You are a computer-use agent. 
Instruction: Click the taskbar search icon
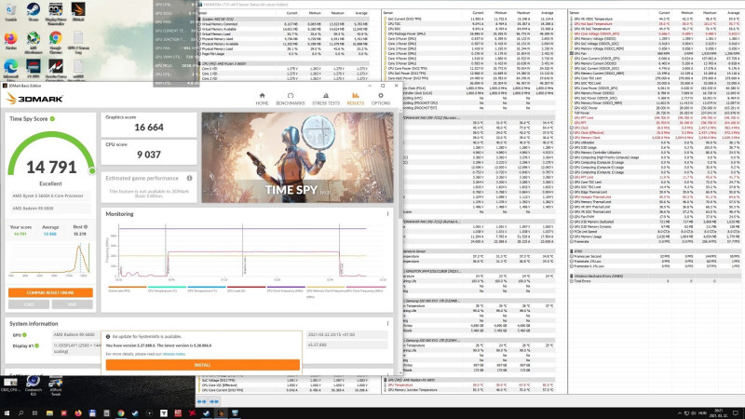click(x=20, y=413)
